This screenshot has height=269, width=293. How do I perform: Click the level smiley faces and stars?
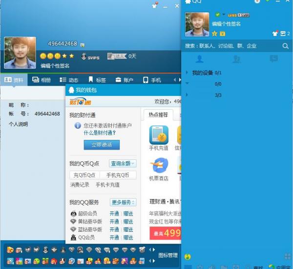point(57,56)
